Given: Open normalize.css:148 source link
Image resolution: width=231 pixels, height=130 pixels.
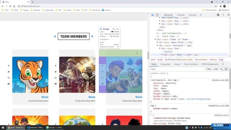Looking at the screenshot, I should tap(218, 106).
